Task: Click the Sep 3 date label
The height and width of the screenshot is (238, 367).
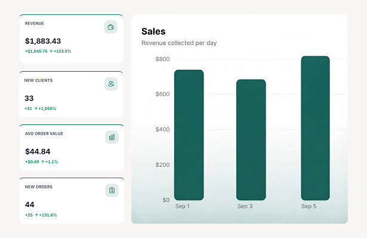Action: click(245, 206)
